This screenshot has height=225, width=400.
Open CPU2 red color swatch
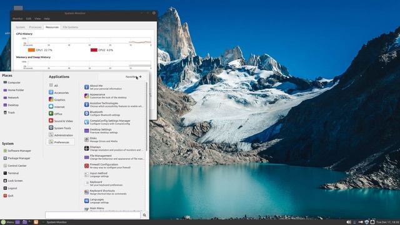pos(94,50)
